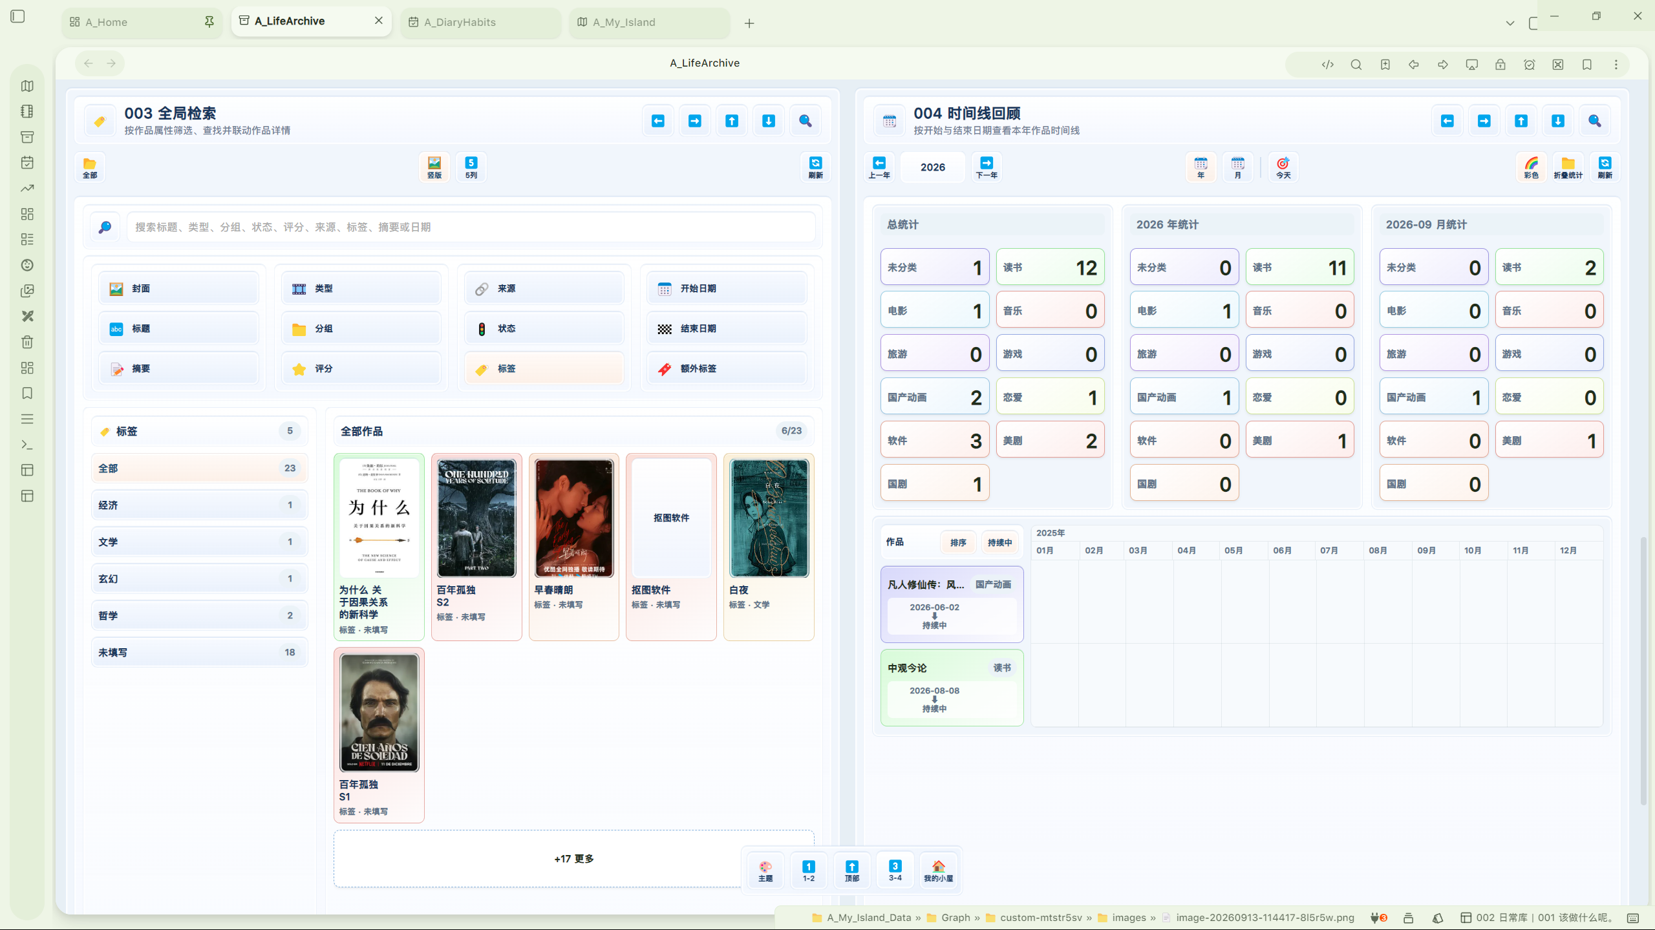Open the 主题 theme palette button
Viewport: 1655px width, 930px height.
[x=765, y=871]
